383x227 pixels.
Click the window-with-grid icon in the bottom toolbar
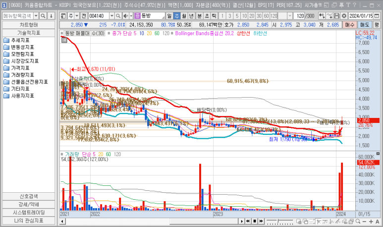(x=299, y=222)
